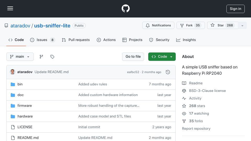Open the bin folder
Image resolution: width=251 pixels, height=141 pixels.
coord(20,84)
